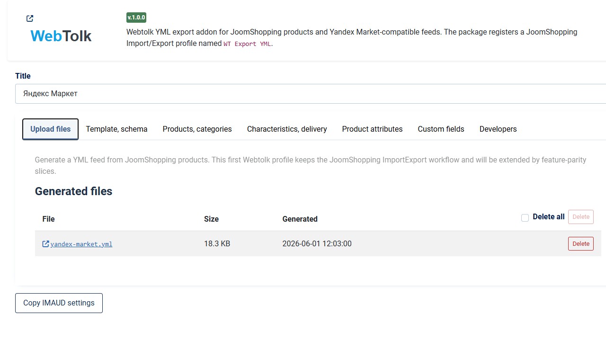
Task: Click the external-link icon beside yandex-market.yml
Action: 46,244
